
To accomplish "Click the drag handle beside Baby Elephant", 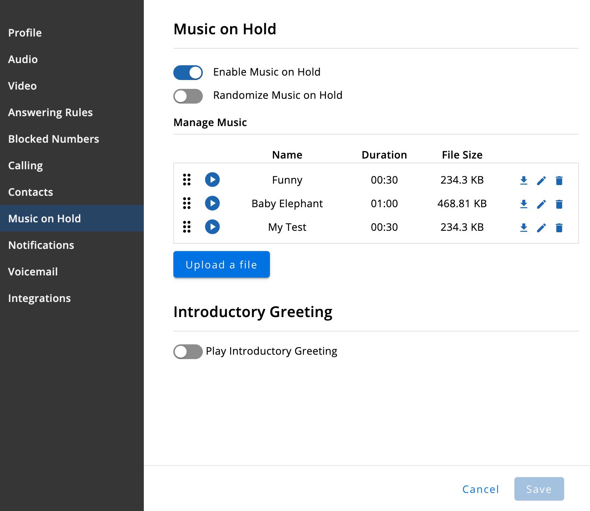I will click(x=187, y=203).
